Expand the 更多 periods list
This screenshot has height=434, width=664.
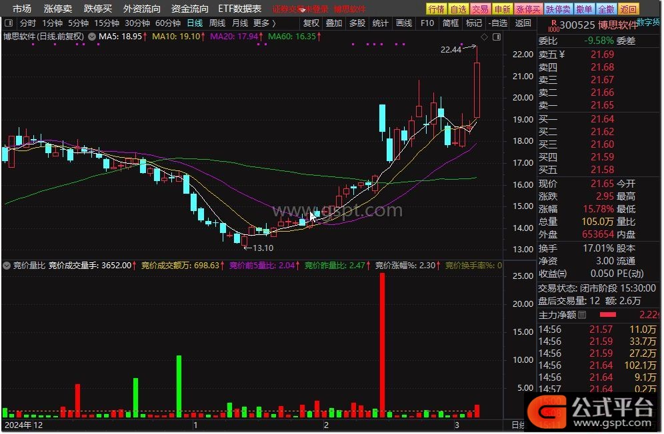pos(264,23)
